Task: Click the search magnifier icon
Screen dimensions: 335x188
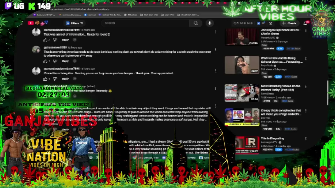Action: tap(196, 23)
